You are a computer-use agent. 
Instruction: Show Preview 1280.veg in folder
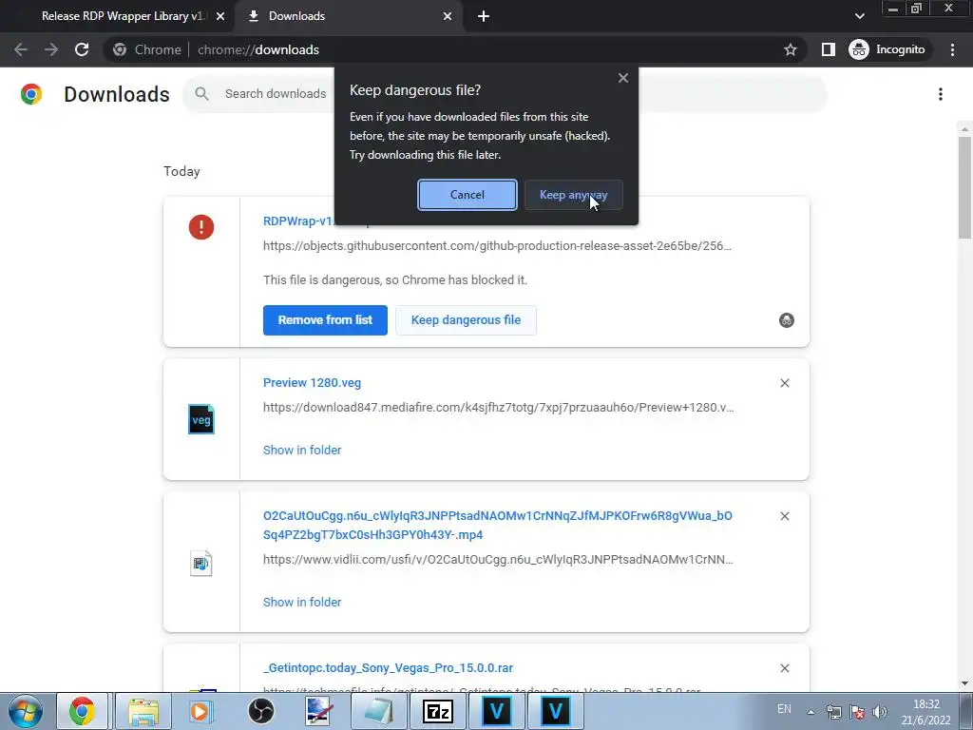302,450
